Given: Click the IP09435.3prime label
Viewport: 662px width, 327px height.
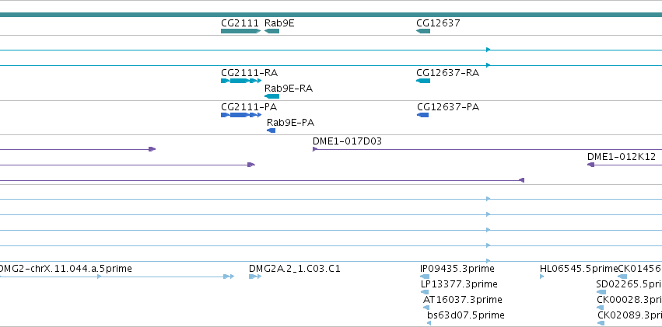Looking at the screenshot, I should coord(457,269).
